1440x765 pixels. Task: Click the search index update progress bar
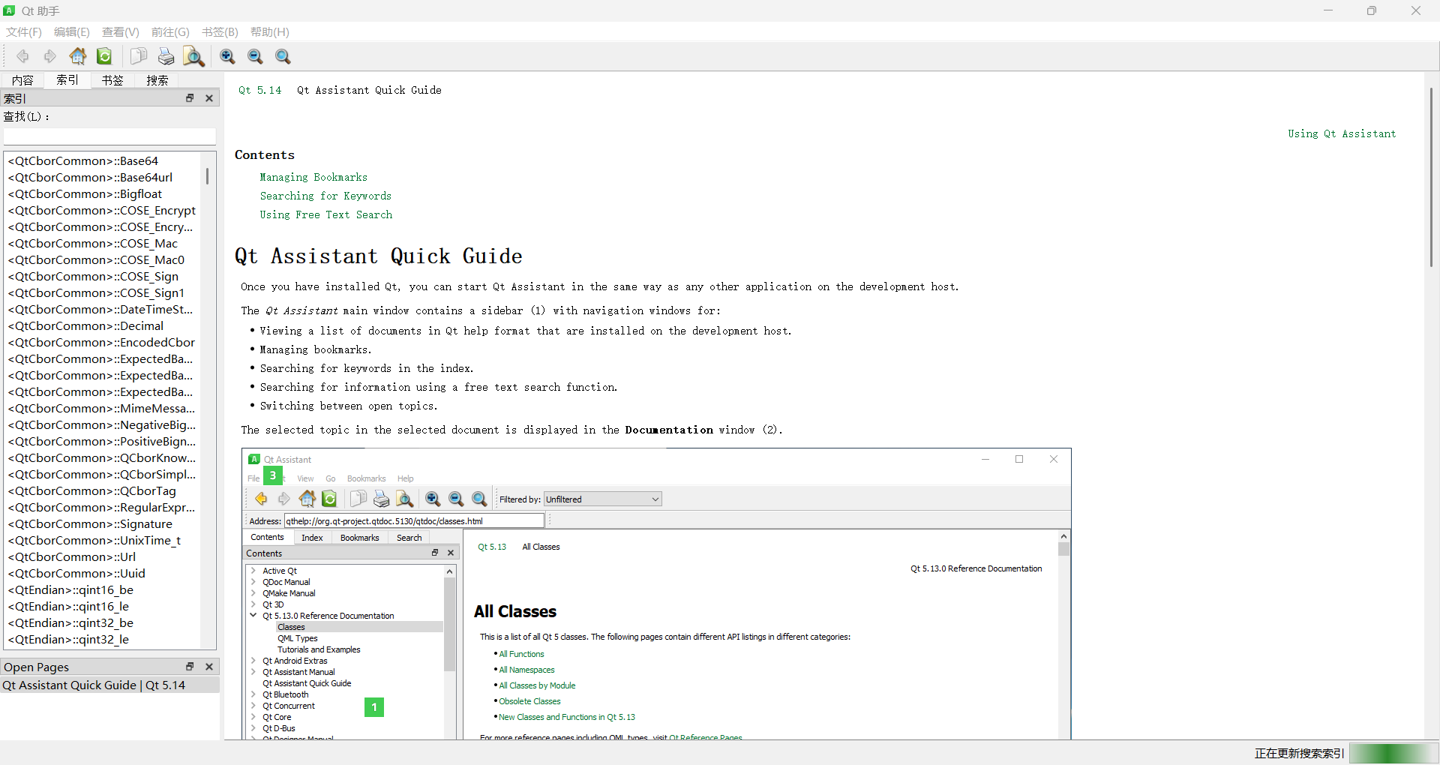[x=1393, y=753]
